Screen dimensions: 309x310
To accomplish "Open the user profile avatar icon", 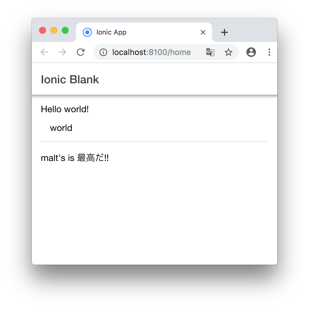I will (x=251, y=52).
